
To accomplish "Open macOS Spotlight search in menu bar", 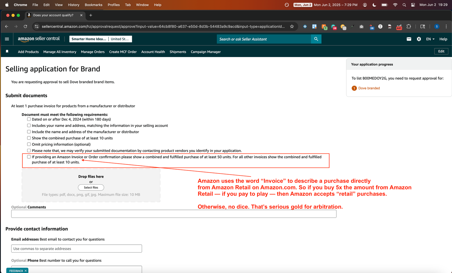I will click(404, 5).
